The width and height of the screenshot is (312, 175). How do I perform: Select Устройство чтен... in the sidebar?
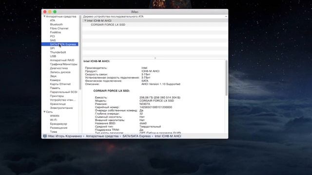coord(63,100)
